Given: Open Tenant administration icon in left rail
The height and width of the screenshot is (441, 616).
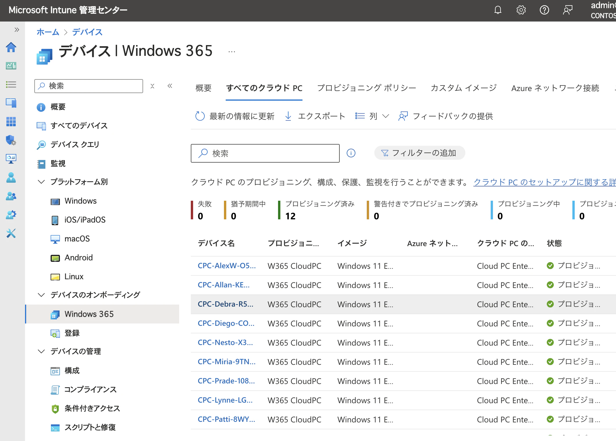Looking at the screenshot, I should [11, 215].
